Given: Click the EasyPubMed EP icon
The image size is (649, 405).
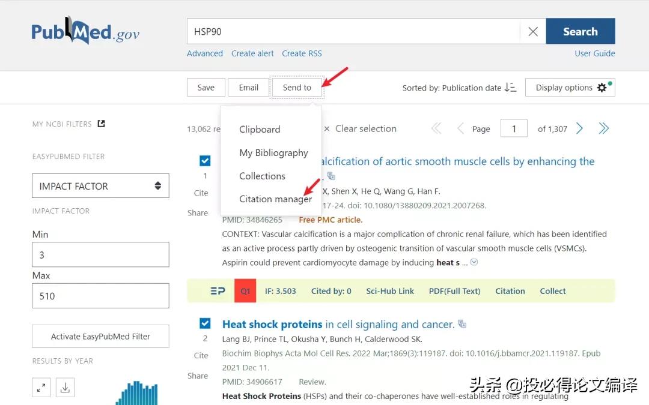Looking at the screenshot, I should 218,291.
